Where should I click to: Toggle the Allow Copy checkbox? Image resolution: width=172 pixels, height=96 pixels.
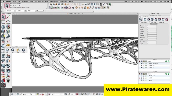150,22
